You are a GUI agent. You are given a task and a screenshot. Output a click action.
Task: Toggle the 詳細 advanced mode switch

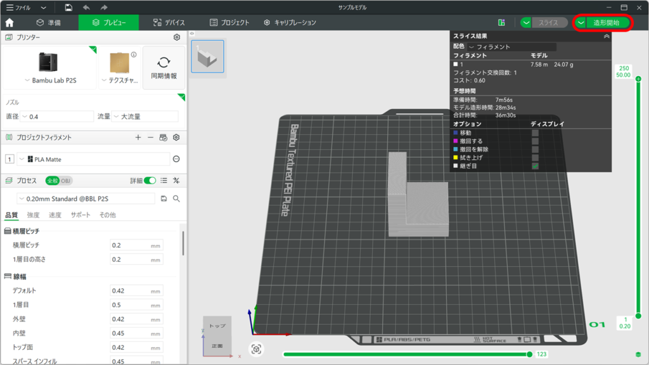150,181
